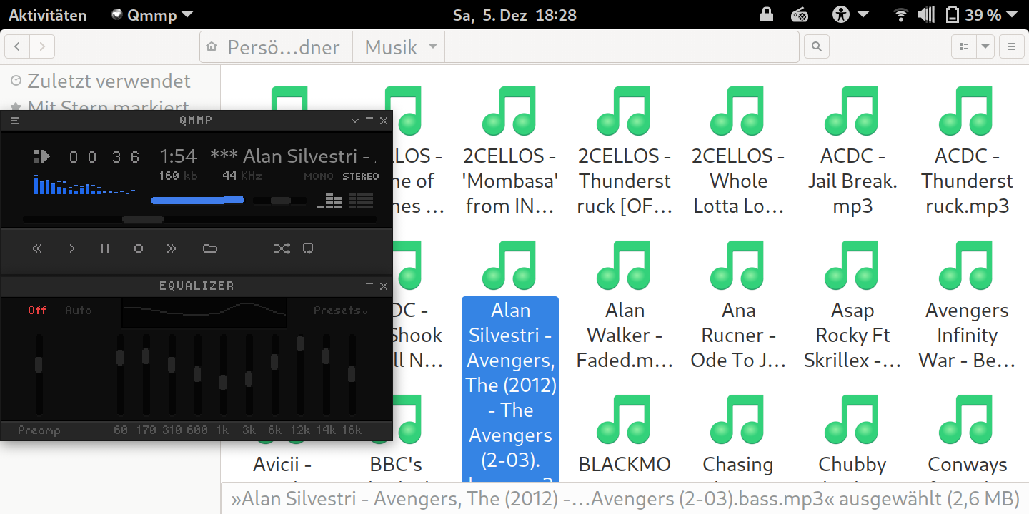Viewport: 1029px width, 514px height.
Task: Open the clock calendar Sa, 5. Dez
Action: click(x=514, y=15)
